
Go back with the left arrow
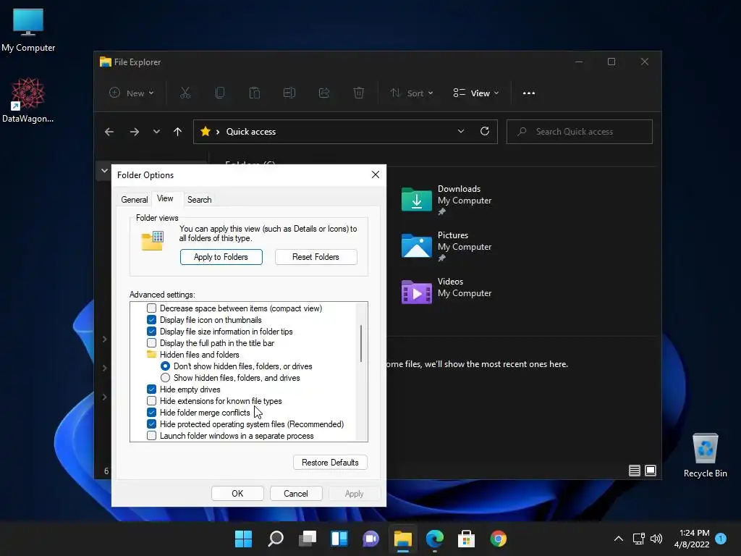[x=109, y=132]
